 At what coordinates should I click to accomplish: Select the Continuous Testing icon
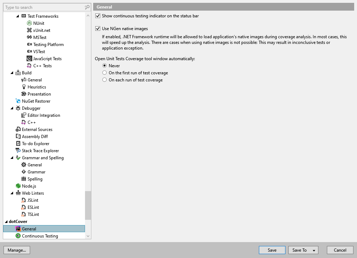(18, 236)
